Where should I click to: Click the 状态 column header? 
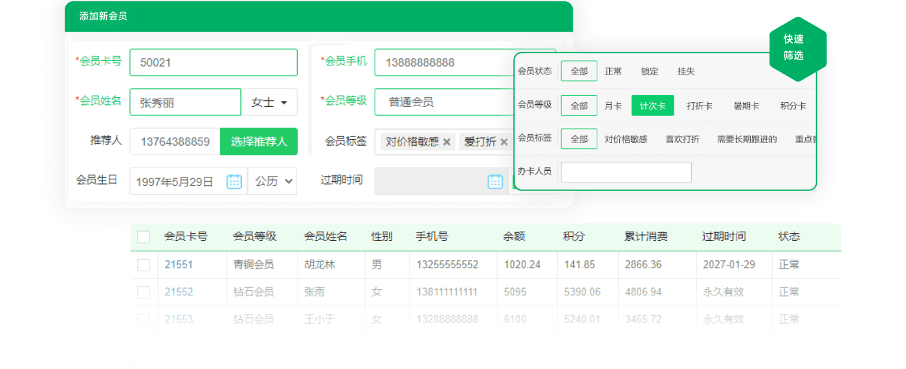click(789, 237)
